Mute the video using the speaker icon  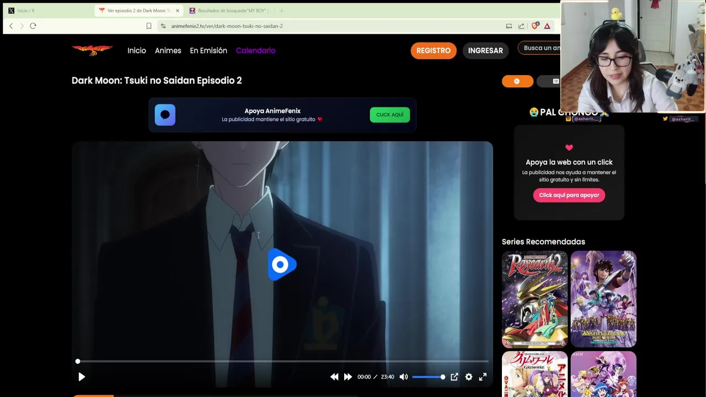[404, 377]
